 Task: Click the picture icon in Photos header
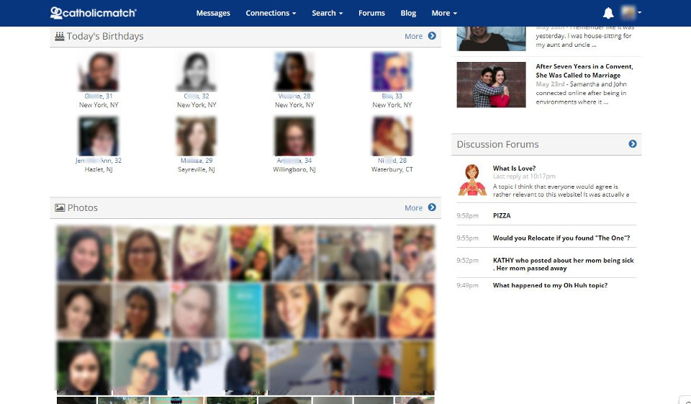point(60,207)
